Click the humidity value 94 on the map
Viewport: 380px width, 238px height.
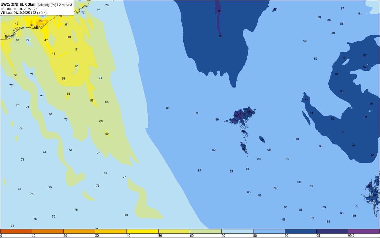pyautogui.click(x=372, y=104)
